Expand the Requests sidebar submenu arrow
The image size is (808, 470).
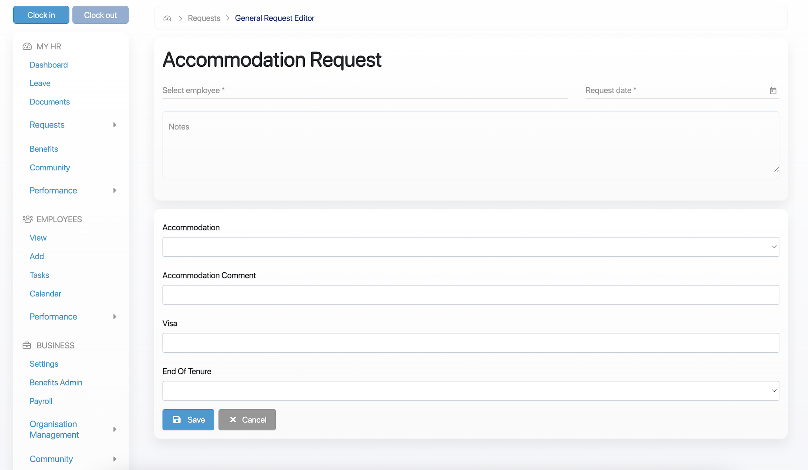[x=115, y=125]
